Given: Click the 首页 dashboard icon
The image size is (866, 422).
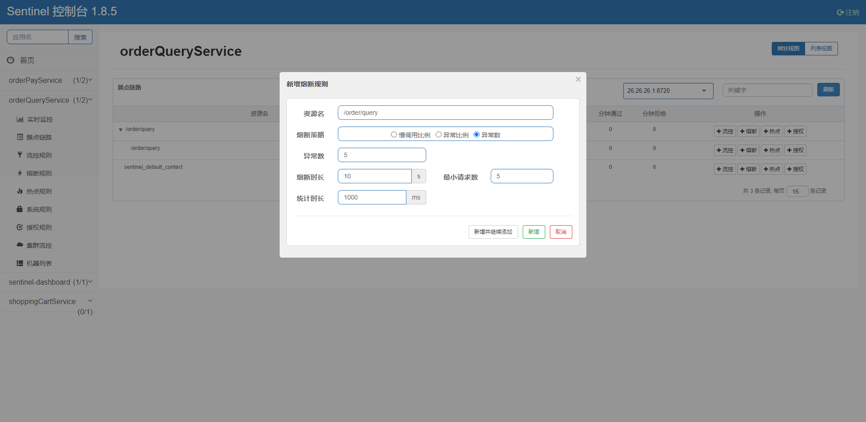Looking at the screenshot, I should [10, 60].
